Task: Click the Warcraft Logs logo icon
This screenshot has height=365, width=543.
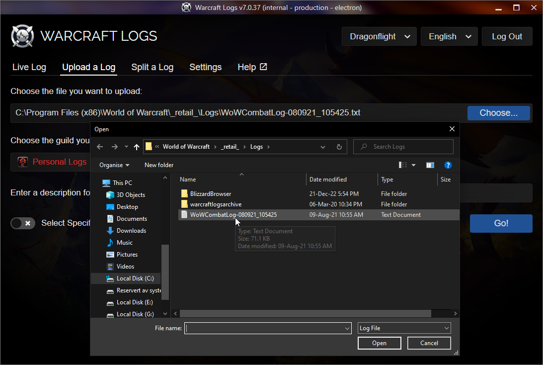Action: coord(22,36)
